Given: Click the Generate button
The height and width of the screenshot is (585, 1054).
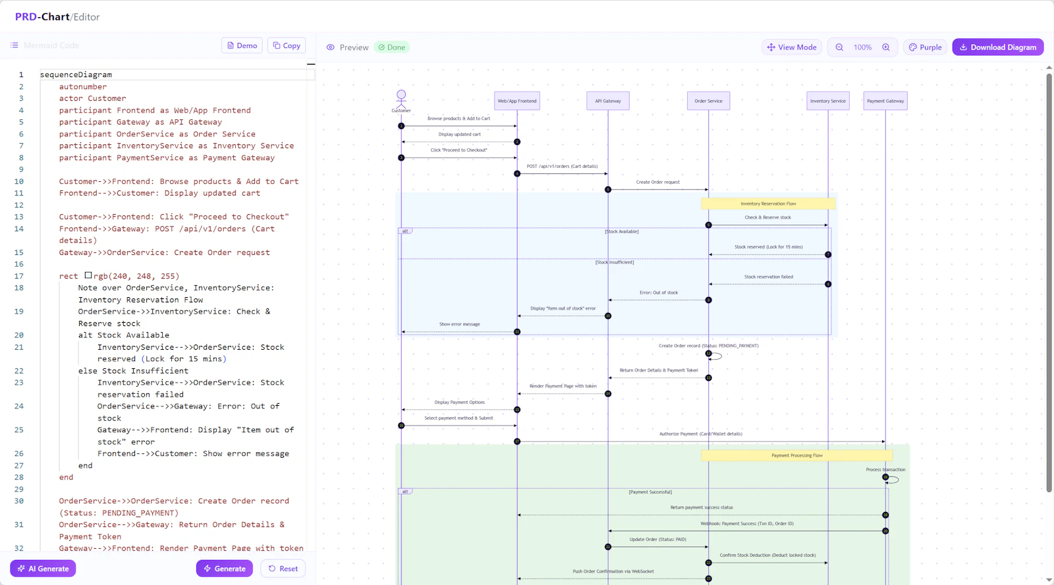Looking at the screenshot, I should 224,569.
